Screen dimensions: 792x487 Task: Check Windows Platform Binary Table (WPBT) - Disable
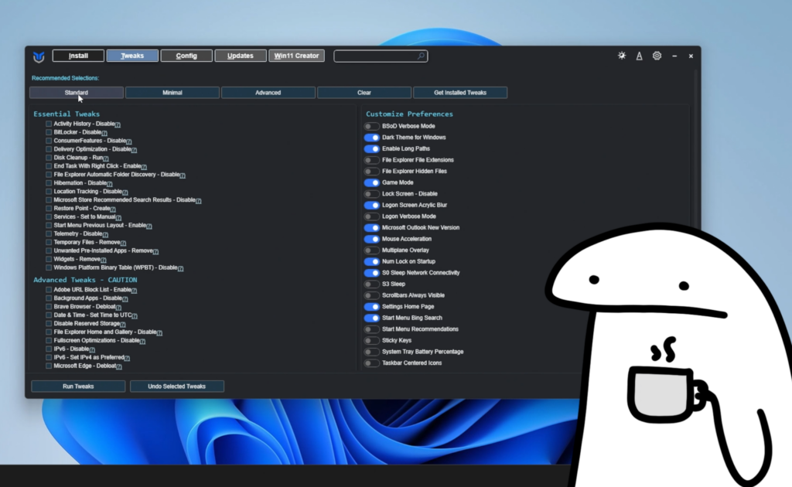point(49,267)
